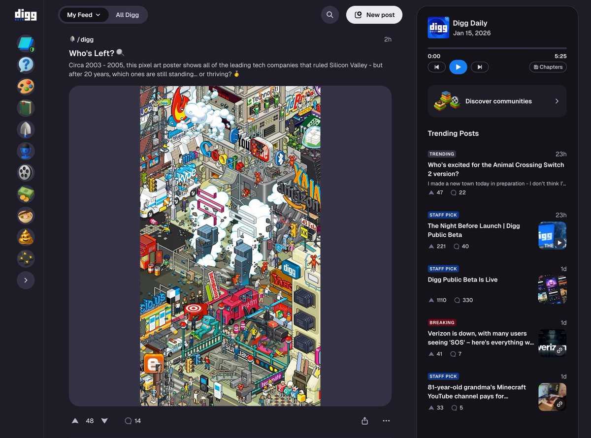Open Discover communities
The height and width of the screenshot is (438, 591).
(497, 101)
